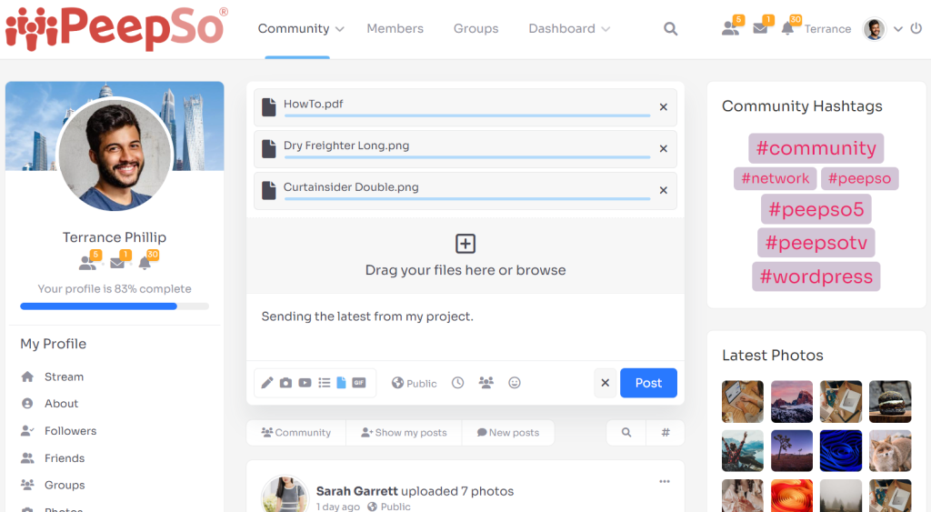
Task: Click the PeepSo logo
Action: click(x=116, y=28)
